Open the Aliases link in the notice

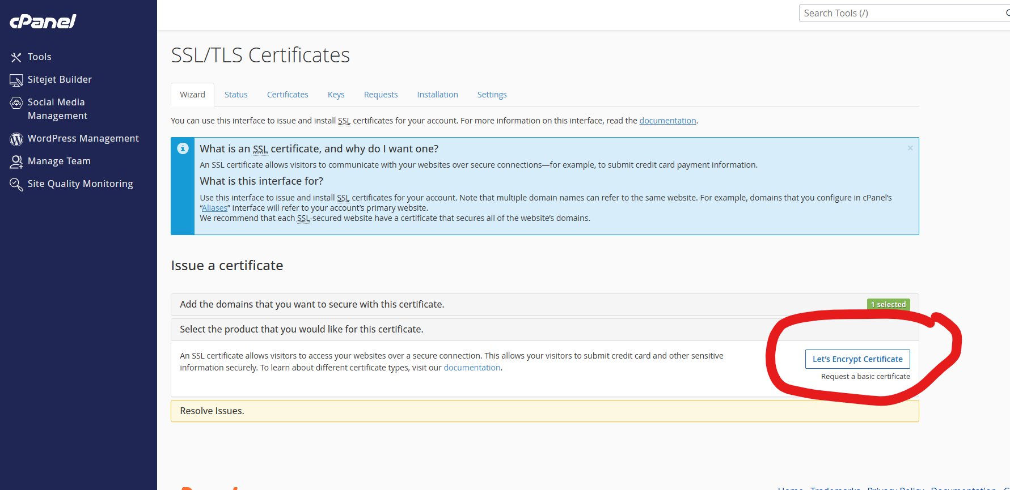pos(214,208)
